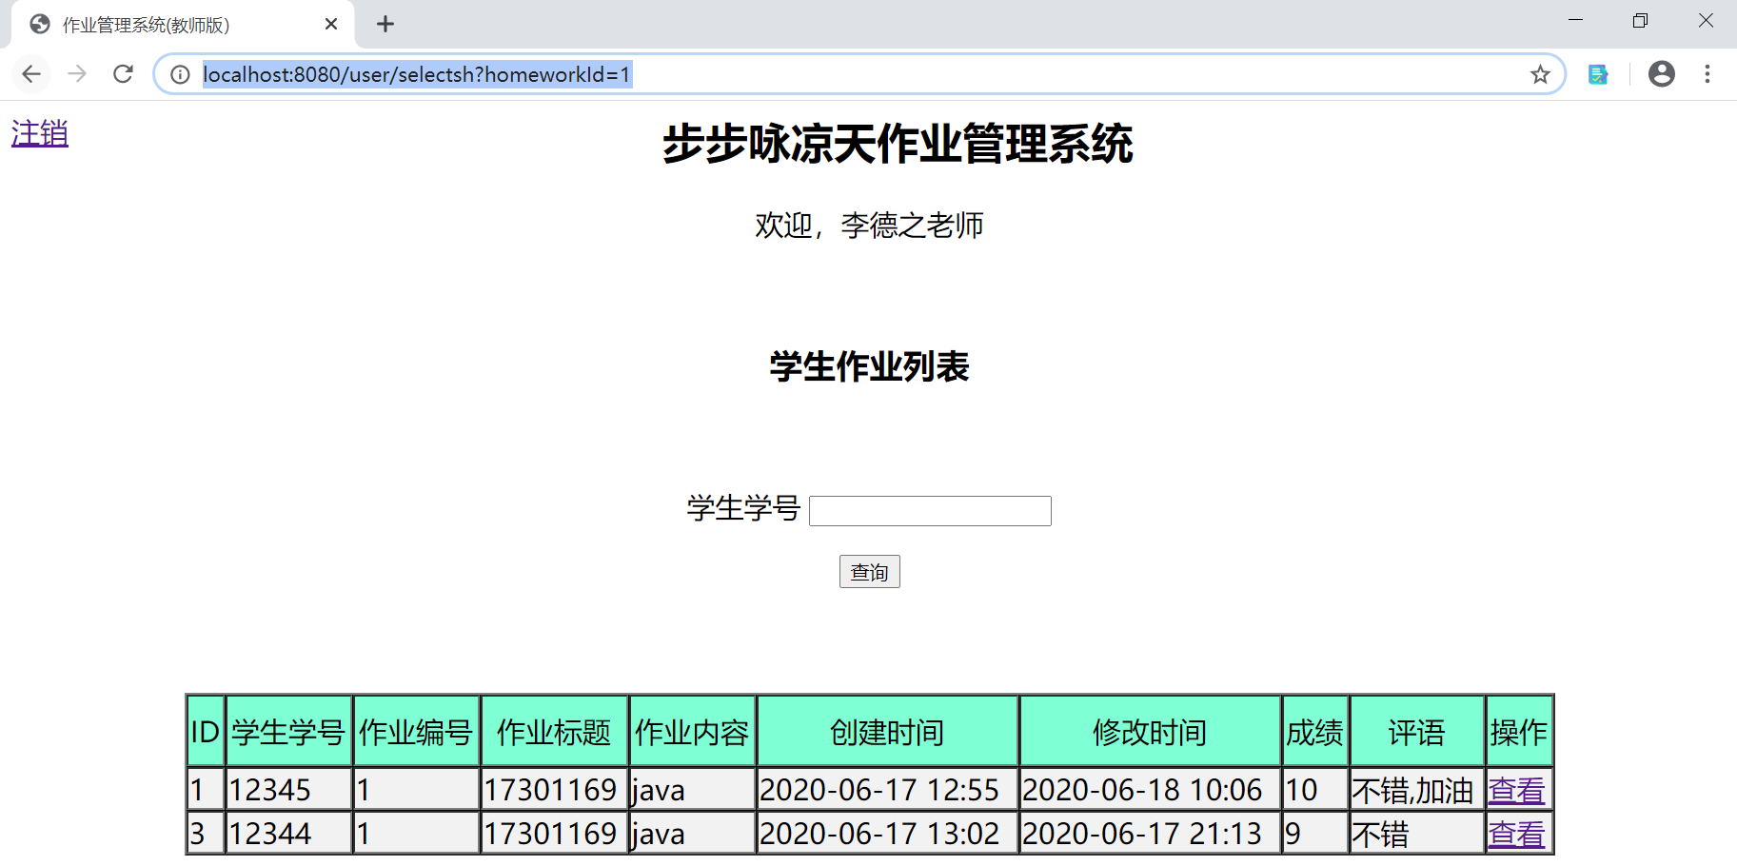Open a new browser tab
This screenshot has height=866, width=1737.
[x=385, y=24]
